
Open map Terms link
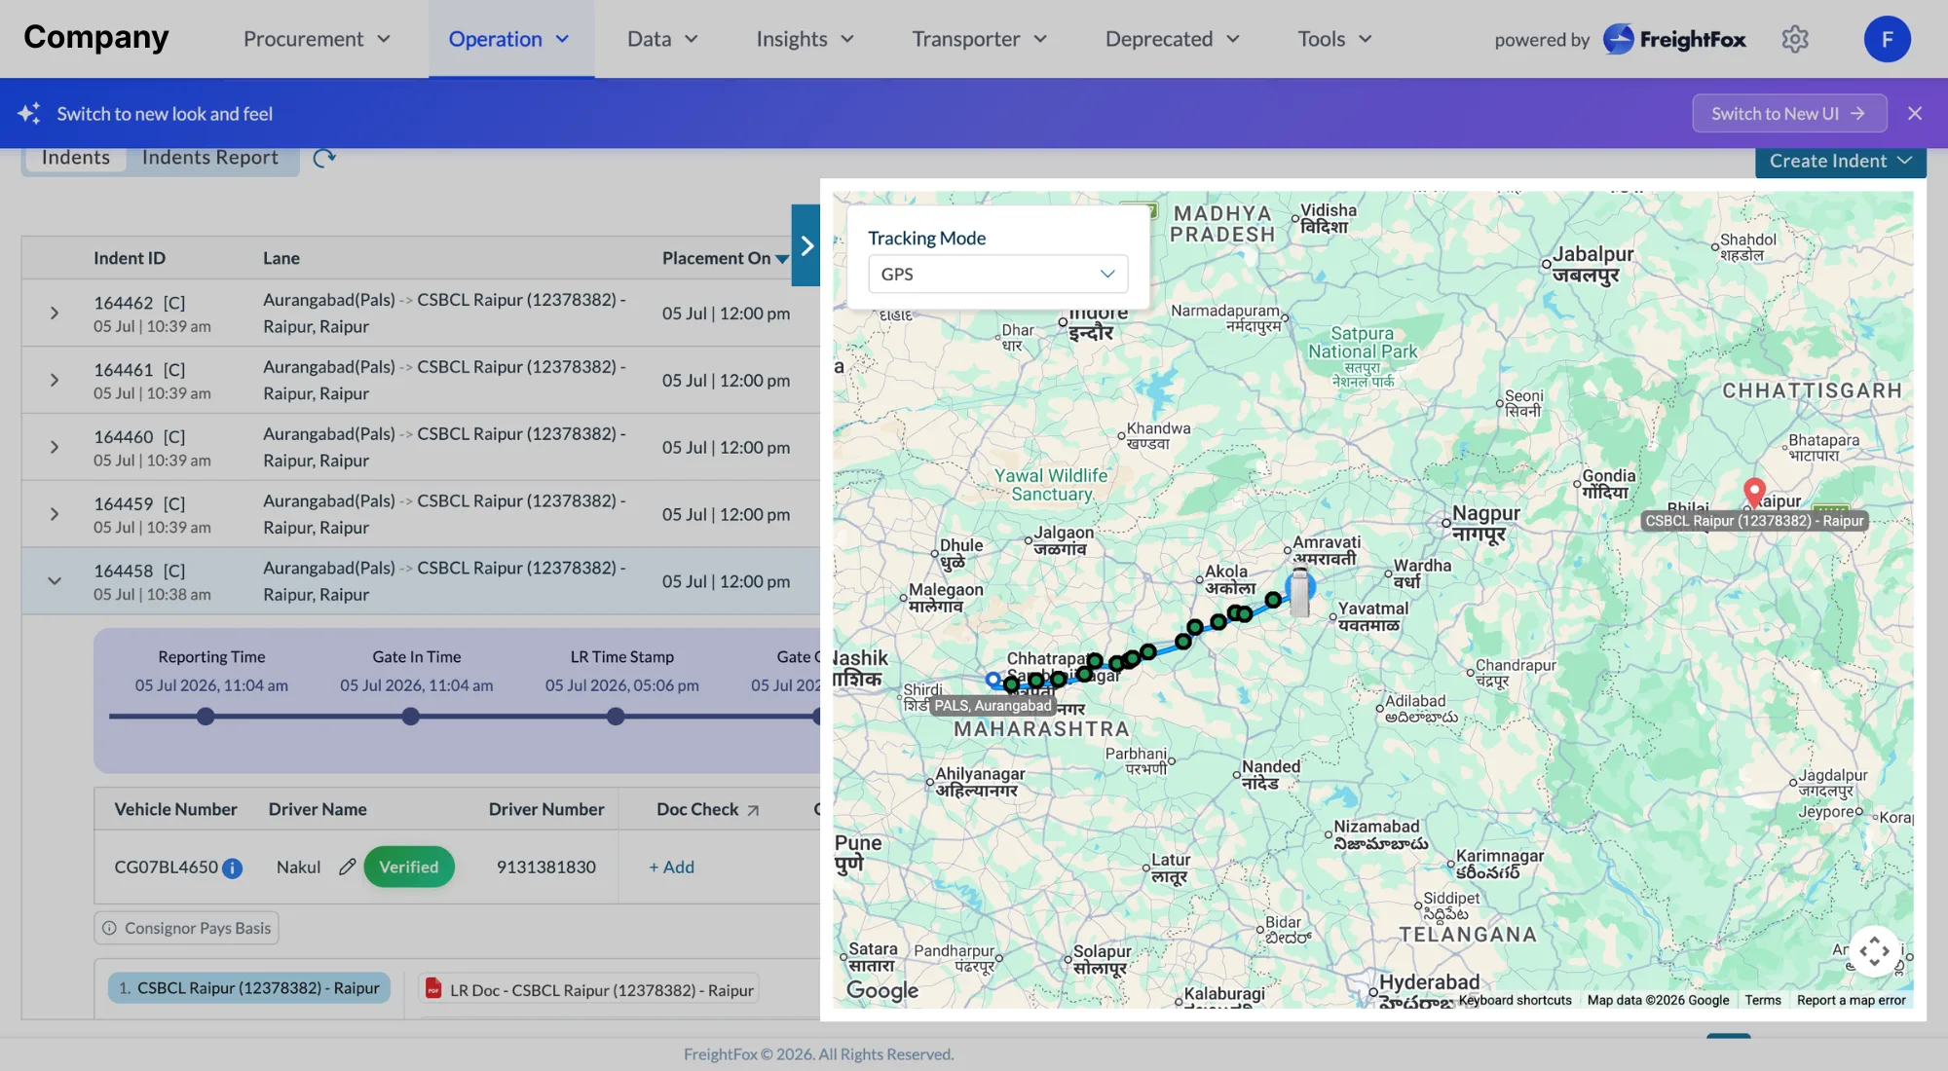(x=1763, y=1000)
